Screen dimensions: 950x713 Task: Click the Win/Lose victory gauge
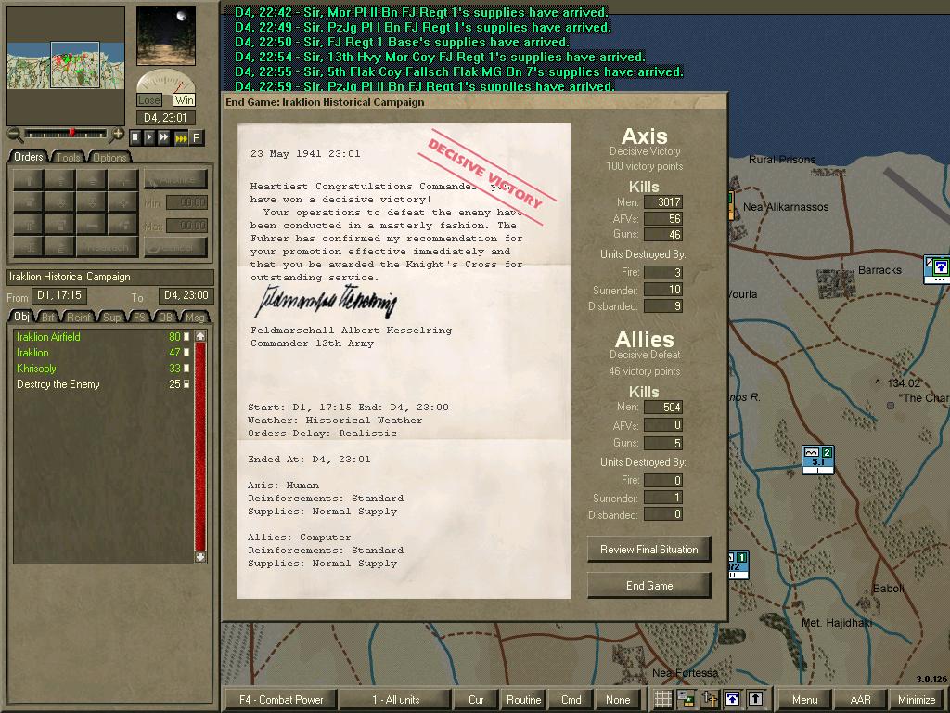[x=166, y=88]
